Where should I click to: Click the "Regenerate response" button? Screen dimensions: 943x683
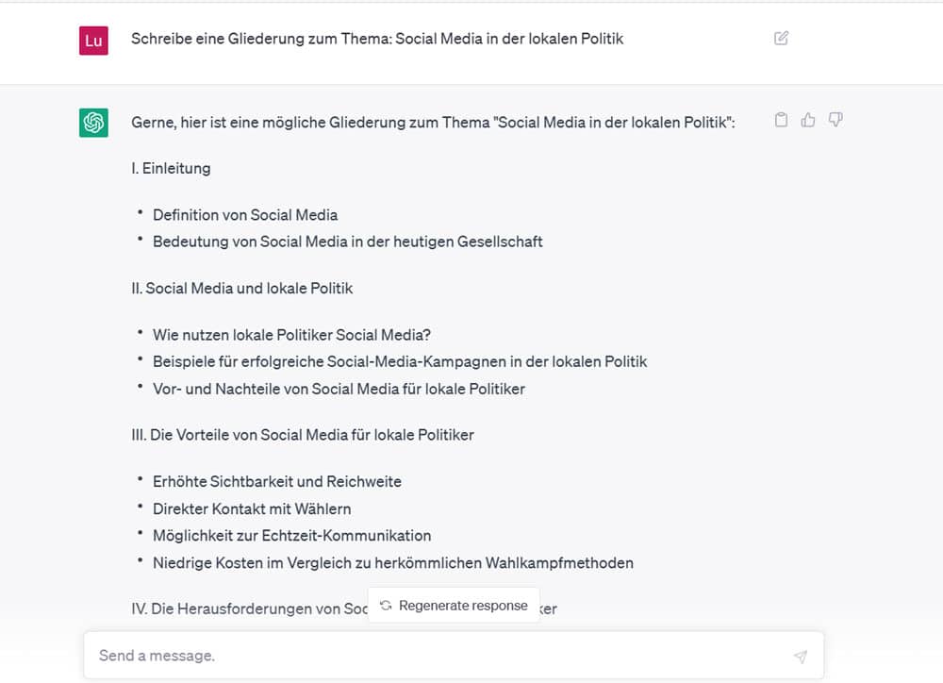point(454,606)
